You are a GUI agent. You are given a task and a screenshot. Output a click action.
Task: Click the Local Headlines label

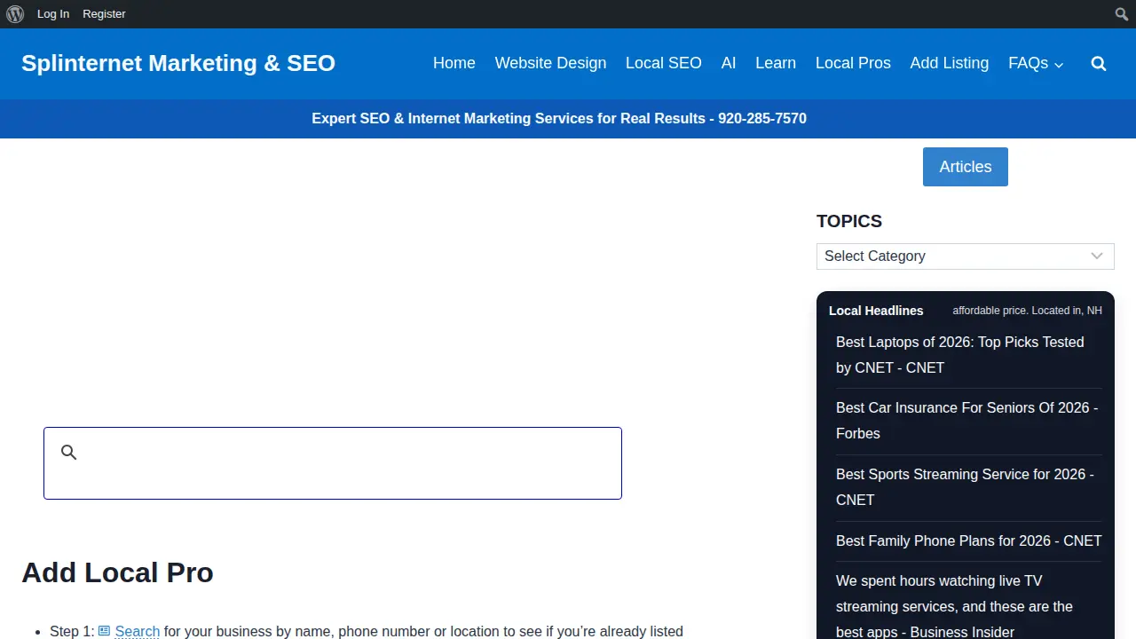[876, 311]
